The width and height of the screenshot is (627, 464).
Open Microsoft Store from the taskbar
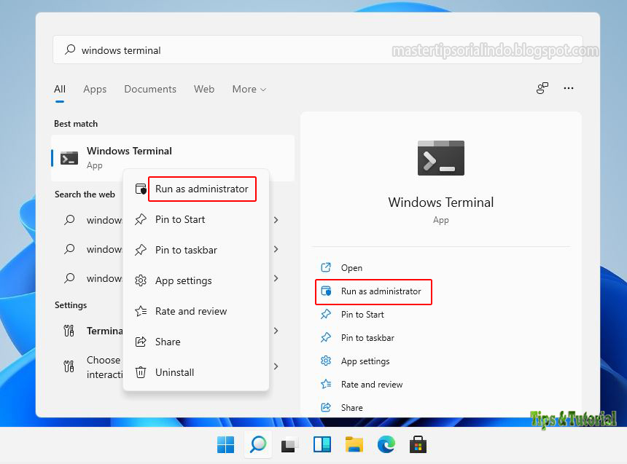(x=418, y=444)
